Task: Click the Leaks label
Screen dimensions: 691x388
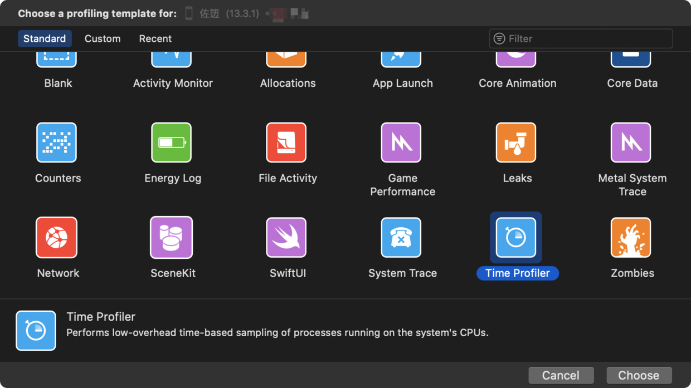Action: point(517,178)
